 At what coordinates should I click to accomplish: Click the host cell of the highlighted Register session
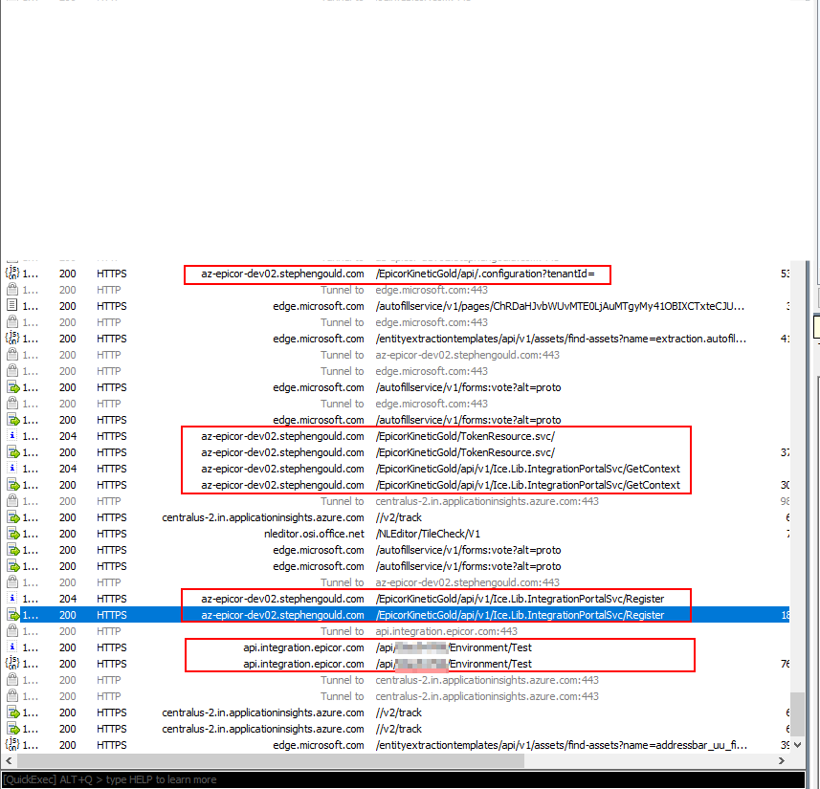pos(282,615)
